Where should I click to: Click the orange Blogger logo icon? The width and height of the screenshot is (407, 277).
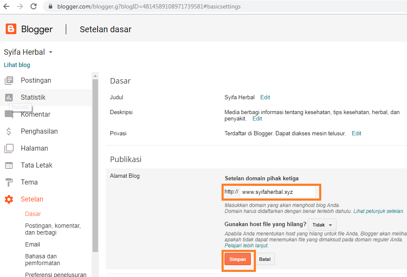pos(11,29)
